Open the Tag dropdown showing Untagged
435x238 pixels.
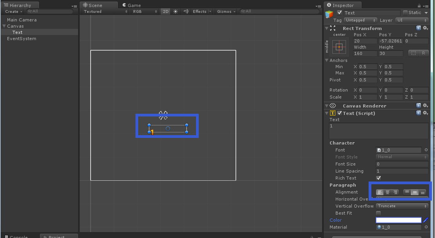point(360,20)
